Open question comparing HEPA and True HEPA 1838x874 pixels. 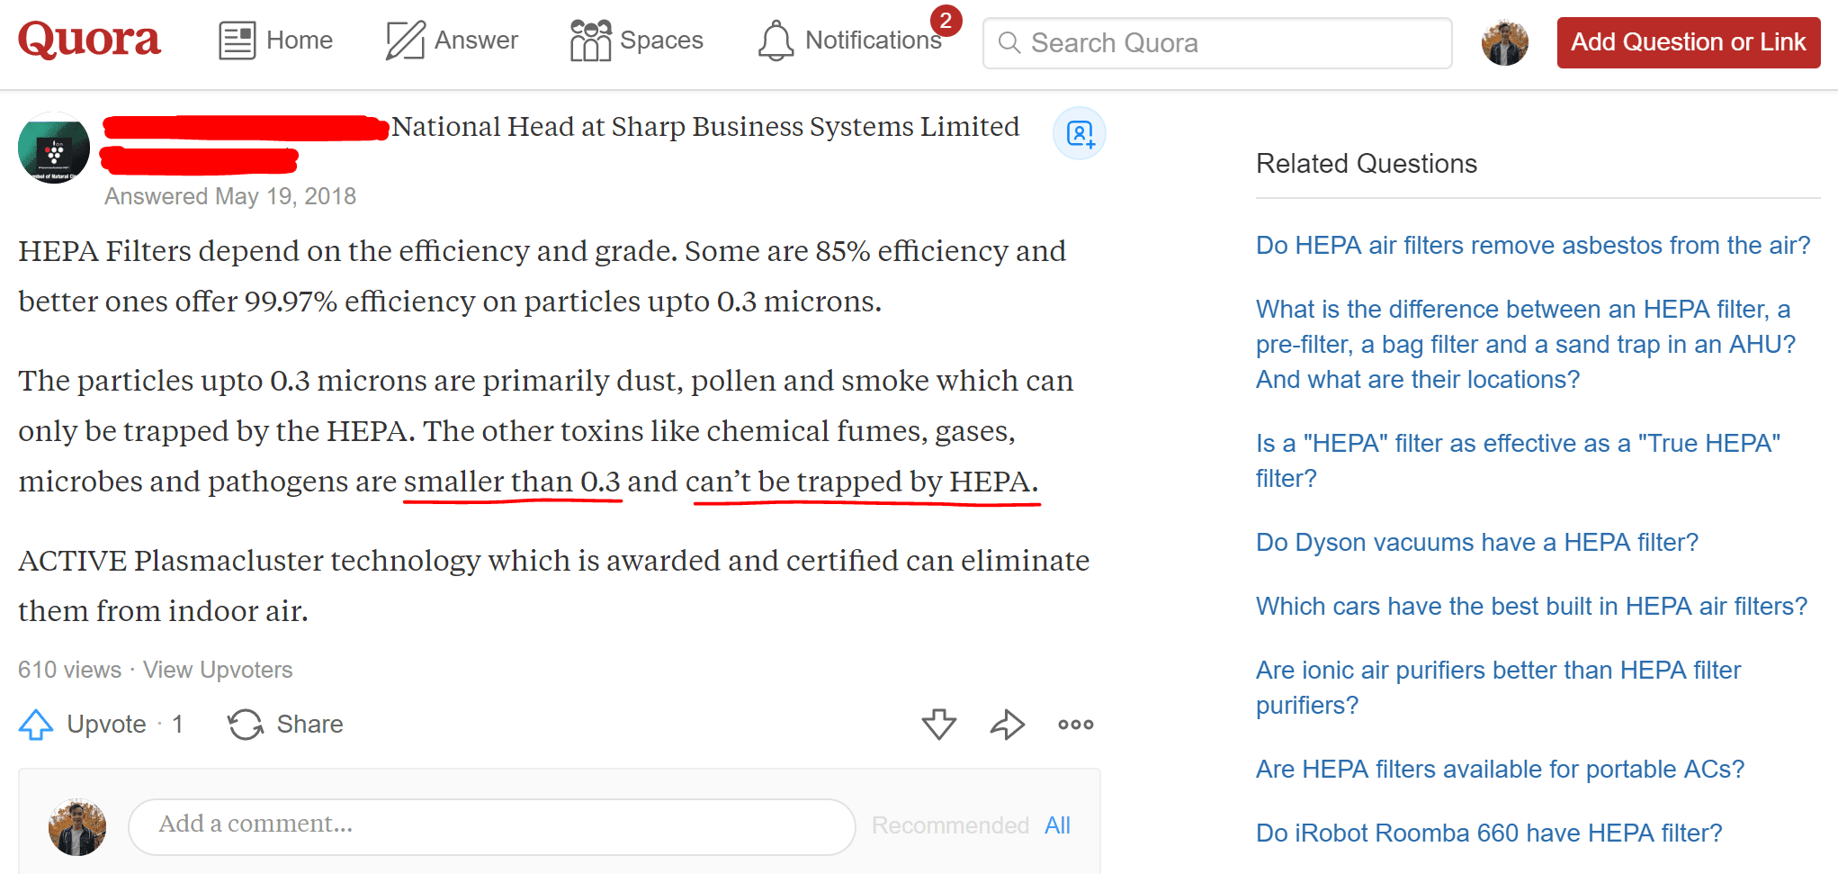click(x=1518, y=461)
